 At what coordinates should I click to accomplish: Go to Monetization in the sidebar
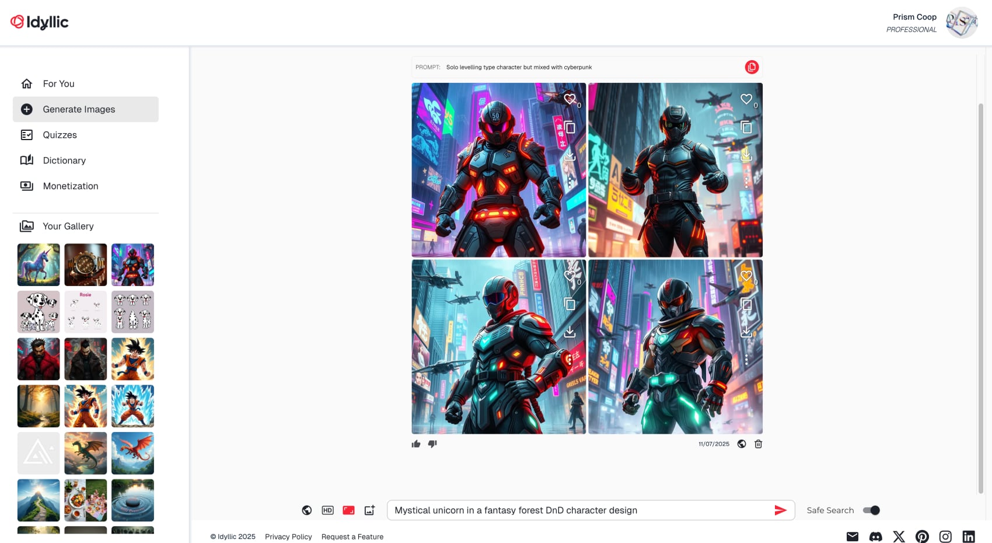[x=70, y=186]
